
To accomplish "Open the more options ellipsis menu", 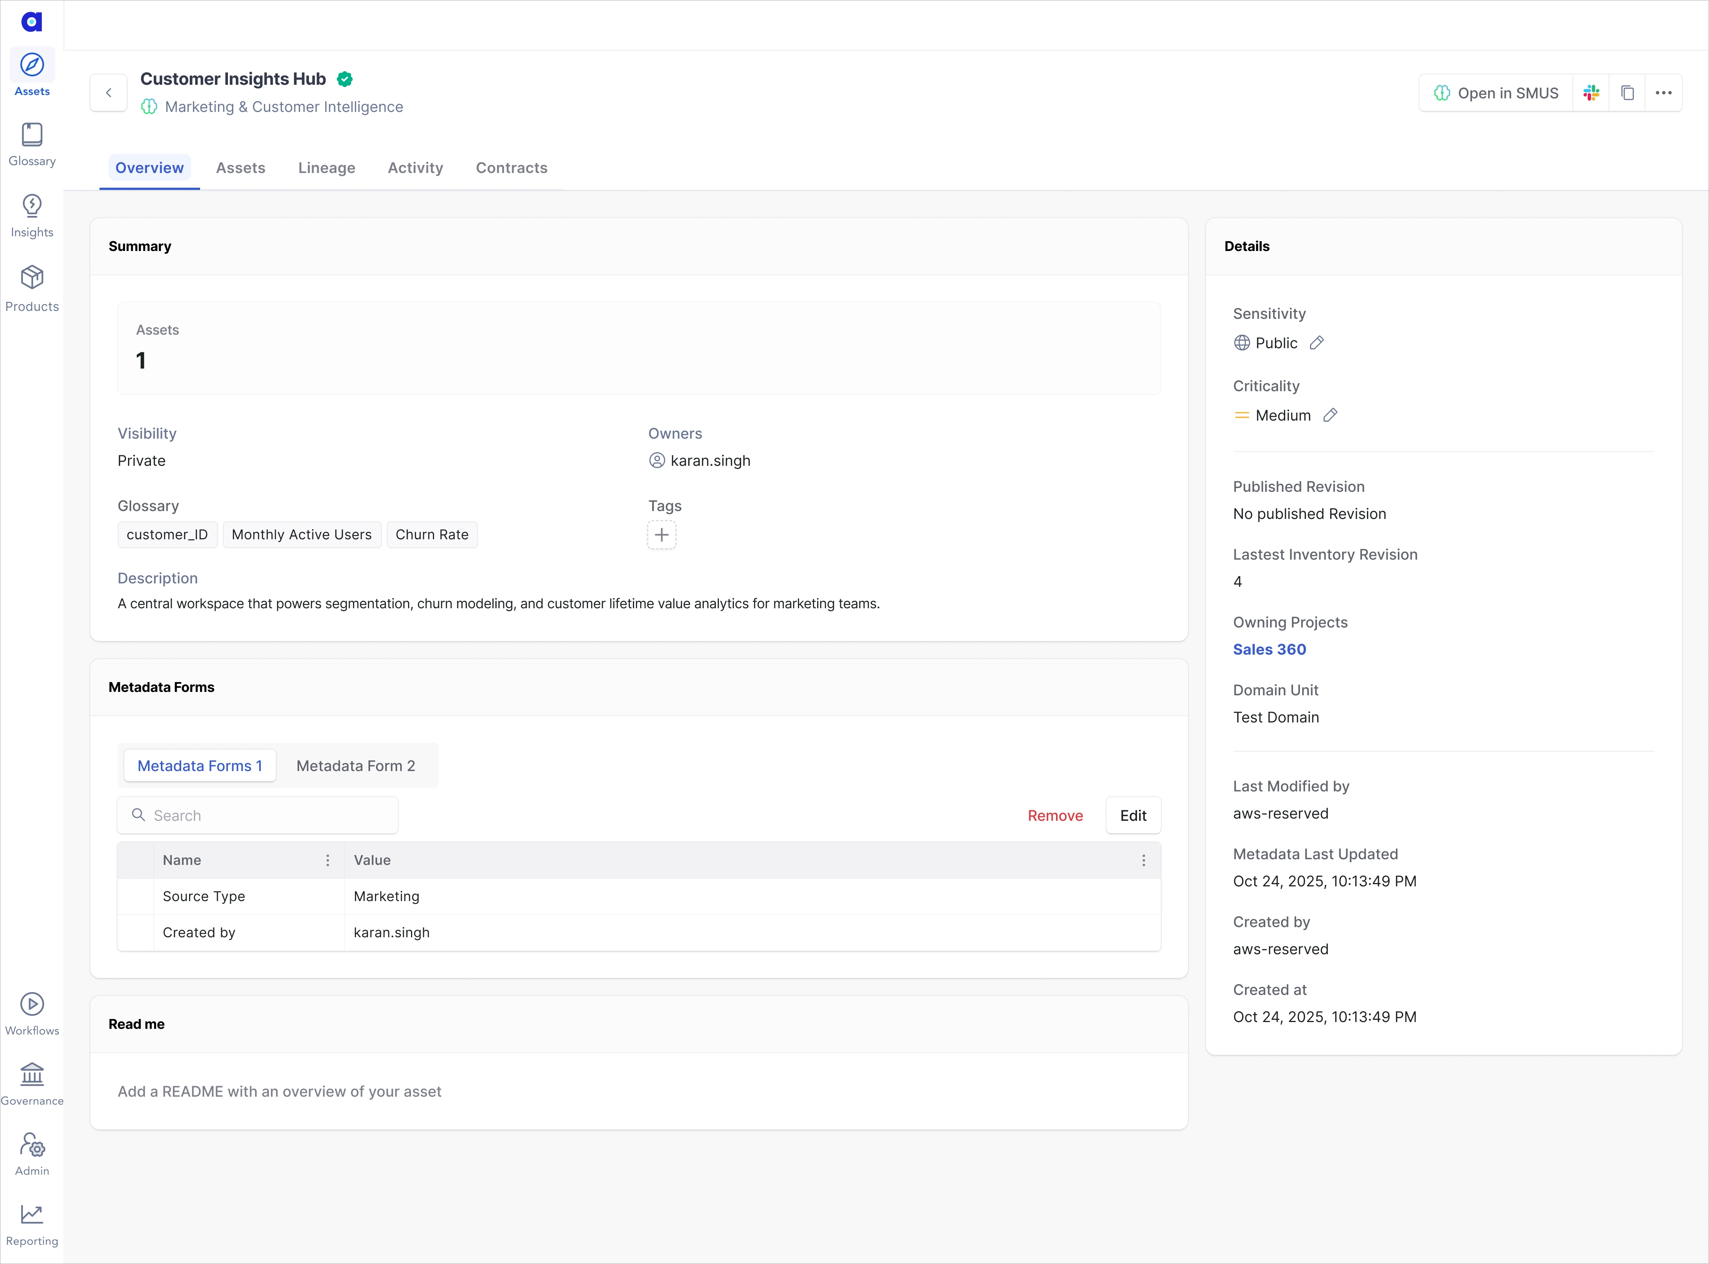I will 1664,93.
